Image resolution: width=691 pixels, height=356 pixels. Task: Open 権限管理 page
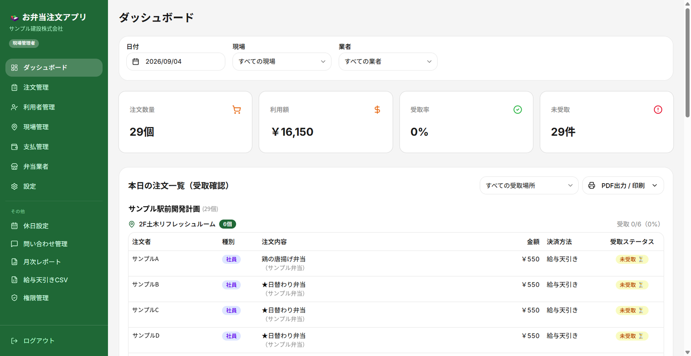pyautogui.click(x=54, y=298)
